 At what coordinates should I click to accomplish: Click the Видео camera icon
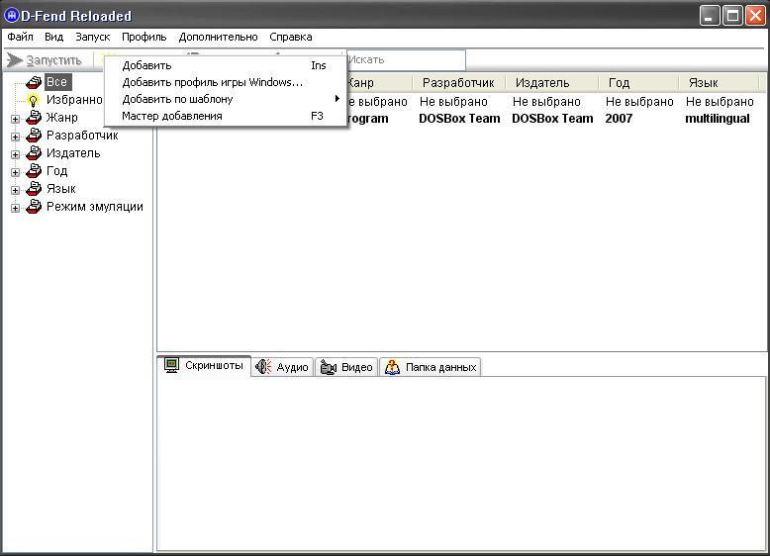(328, 367)
